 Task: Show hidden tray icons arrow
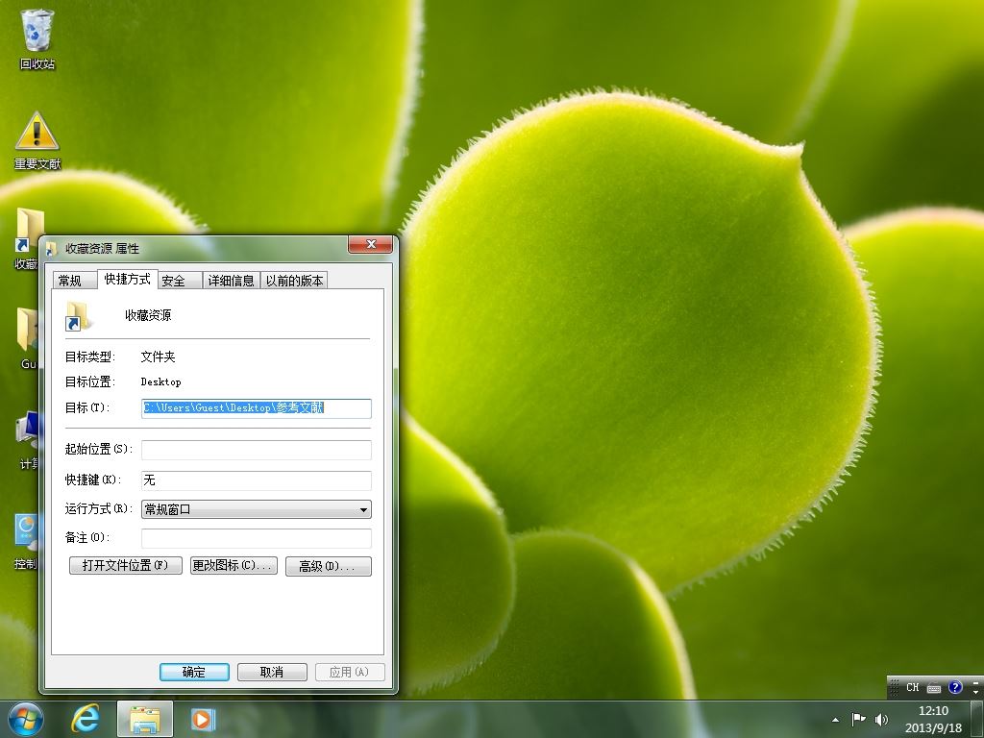835,720
